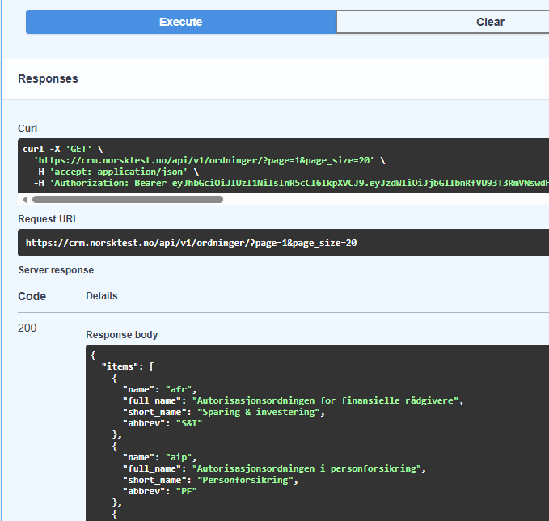Click the 200 status code
549x521 pixels.
pyautogui.click(x=27, y=328)
